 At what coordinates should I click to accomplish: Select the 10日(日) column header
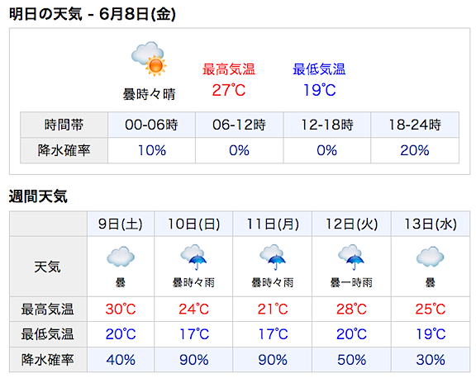(x=193, y=224)
